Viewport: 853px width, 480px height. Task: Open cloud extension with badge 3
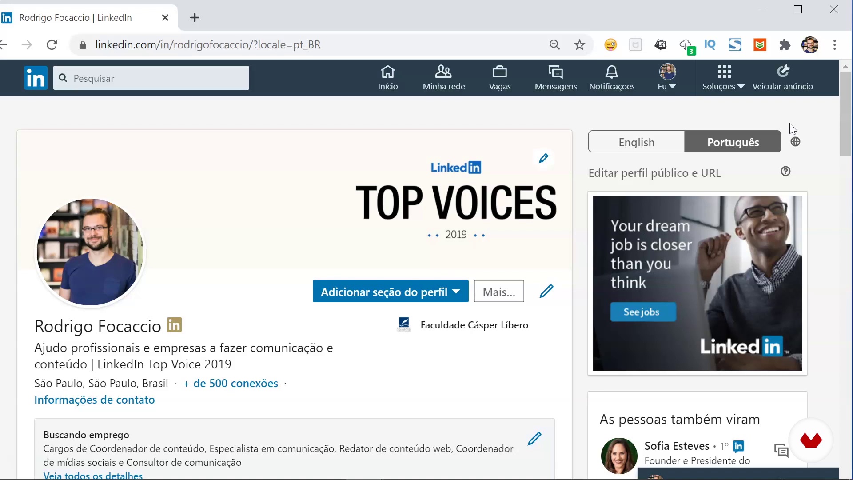[x=687, y=46]
